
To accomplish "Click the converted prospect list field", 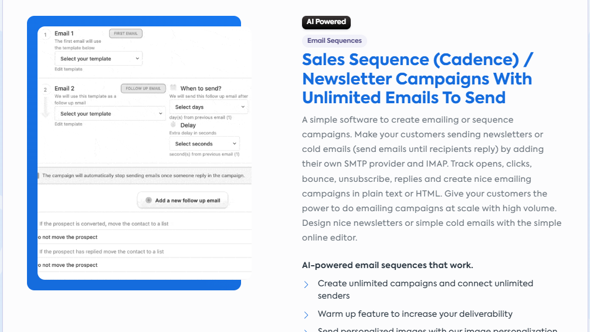I will (x=144, y=237).
